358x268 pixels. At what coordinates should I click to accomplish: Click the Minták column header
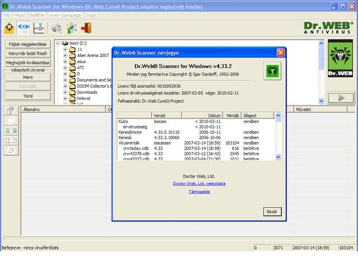232,116
